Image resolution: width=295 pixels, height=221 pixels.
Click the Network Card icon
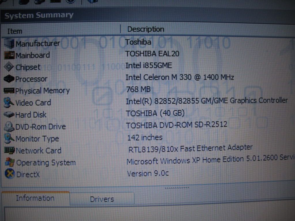click(x=10, y=150)
